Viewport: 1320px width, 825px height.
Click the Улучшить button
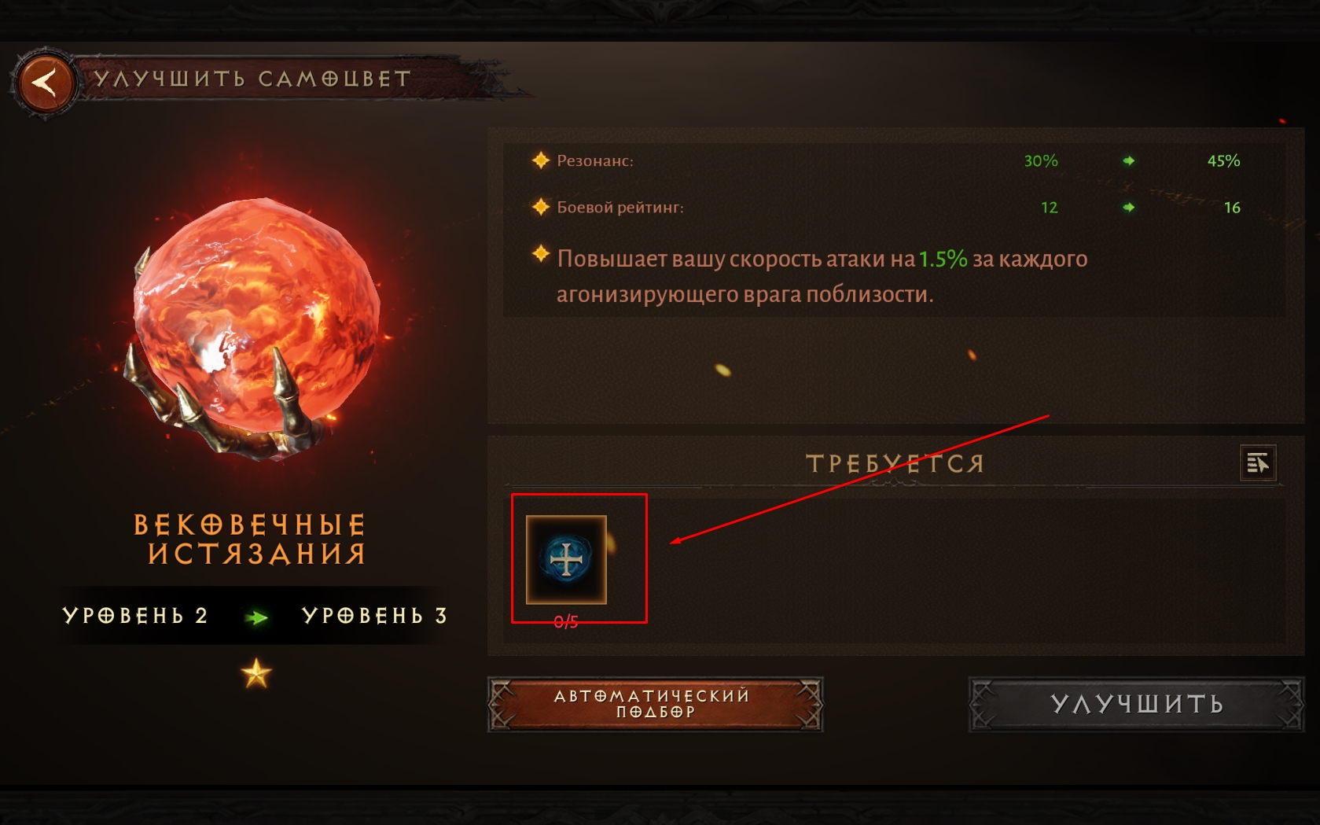[x=1136, y=704]
